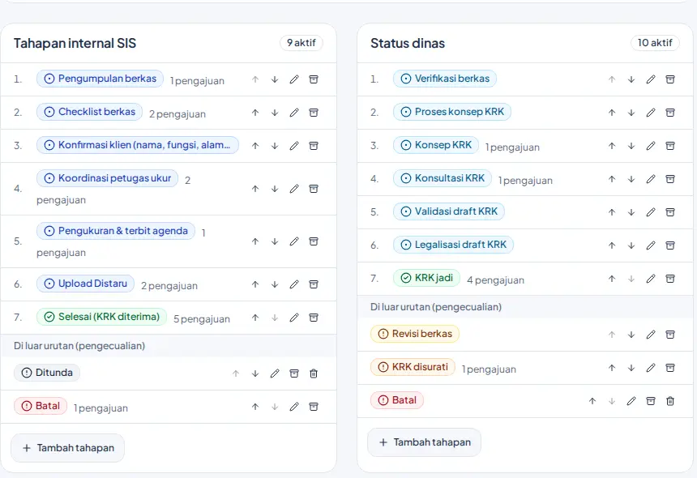The width and height of the screenshot is (697, 478).
Task: Move Checklist berkas stage up
Action: point(255,113)
